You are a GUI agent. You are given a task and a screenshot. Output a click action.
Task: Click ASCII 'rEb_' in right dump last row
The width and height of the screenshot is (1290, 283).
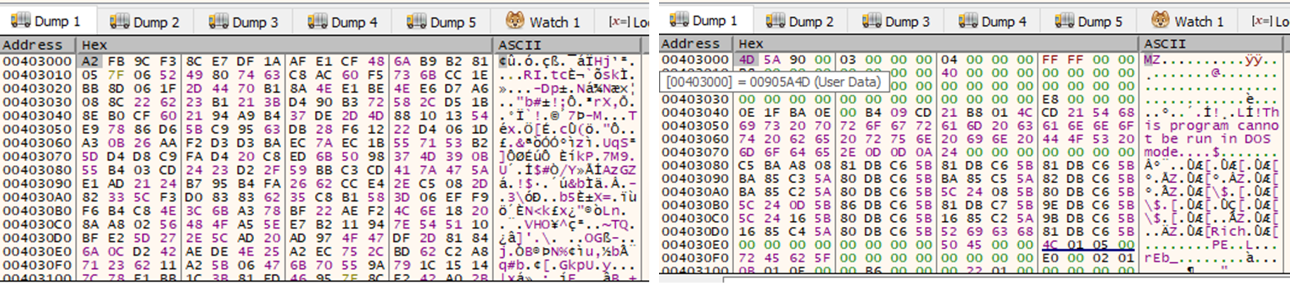1161,258
